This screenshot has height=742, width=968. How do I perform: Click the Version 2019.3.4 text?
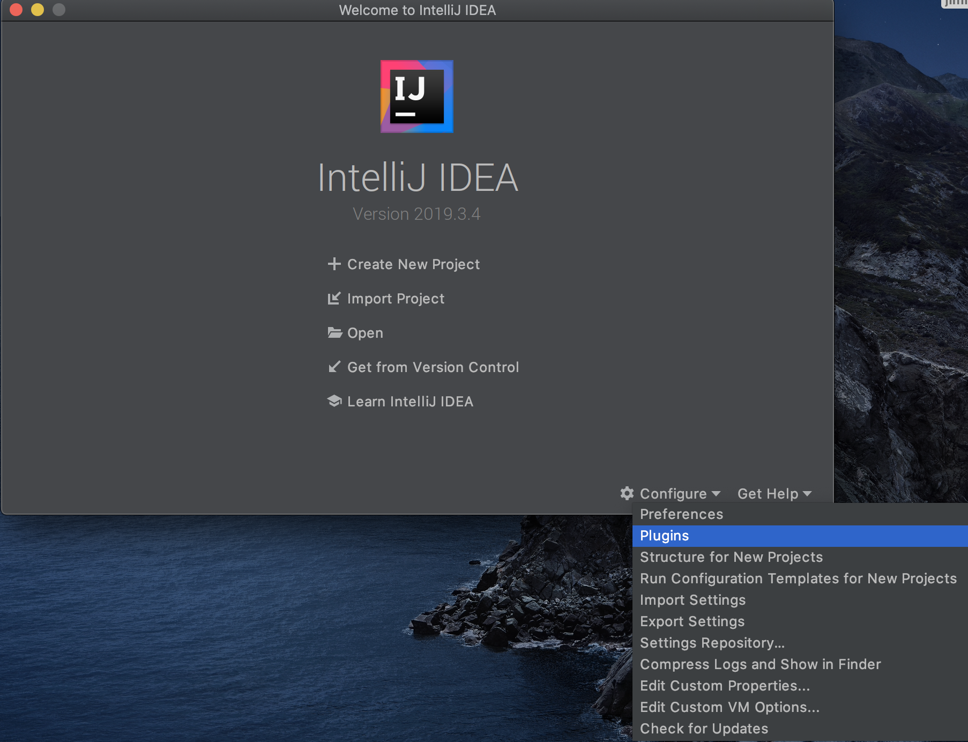point(416,214)
